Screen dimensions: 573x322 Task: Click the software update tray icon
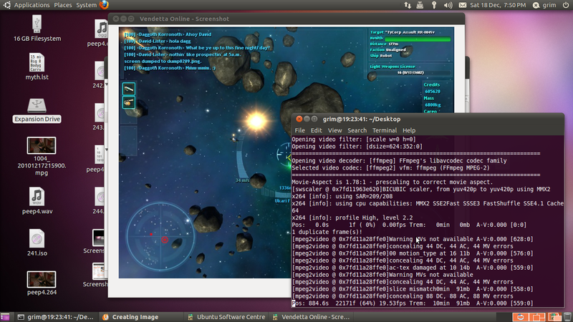[420, 5]
